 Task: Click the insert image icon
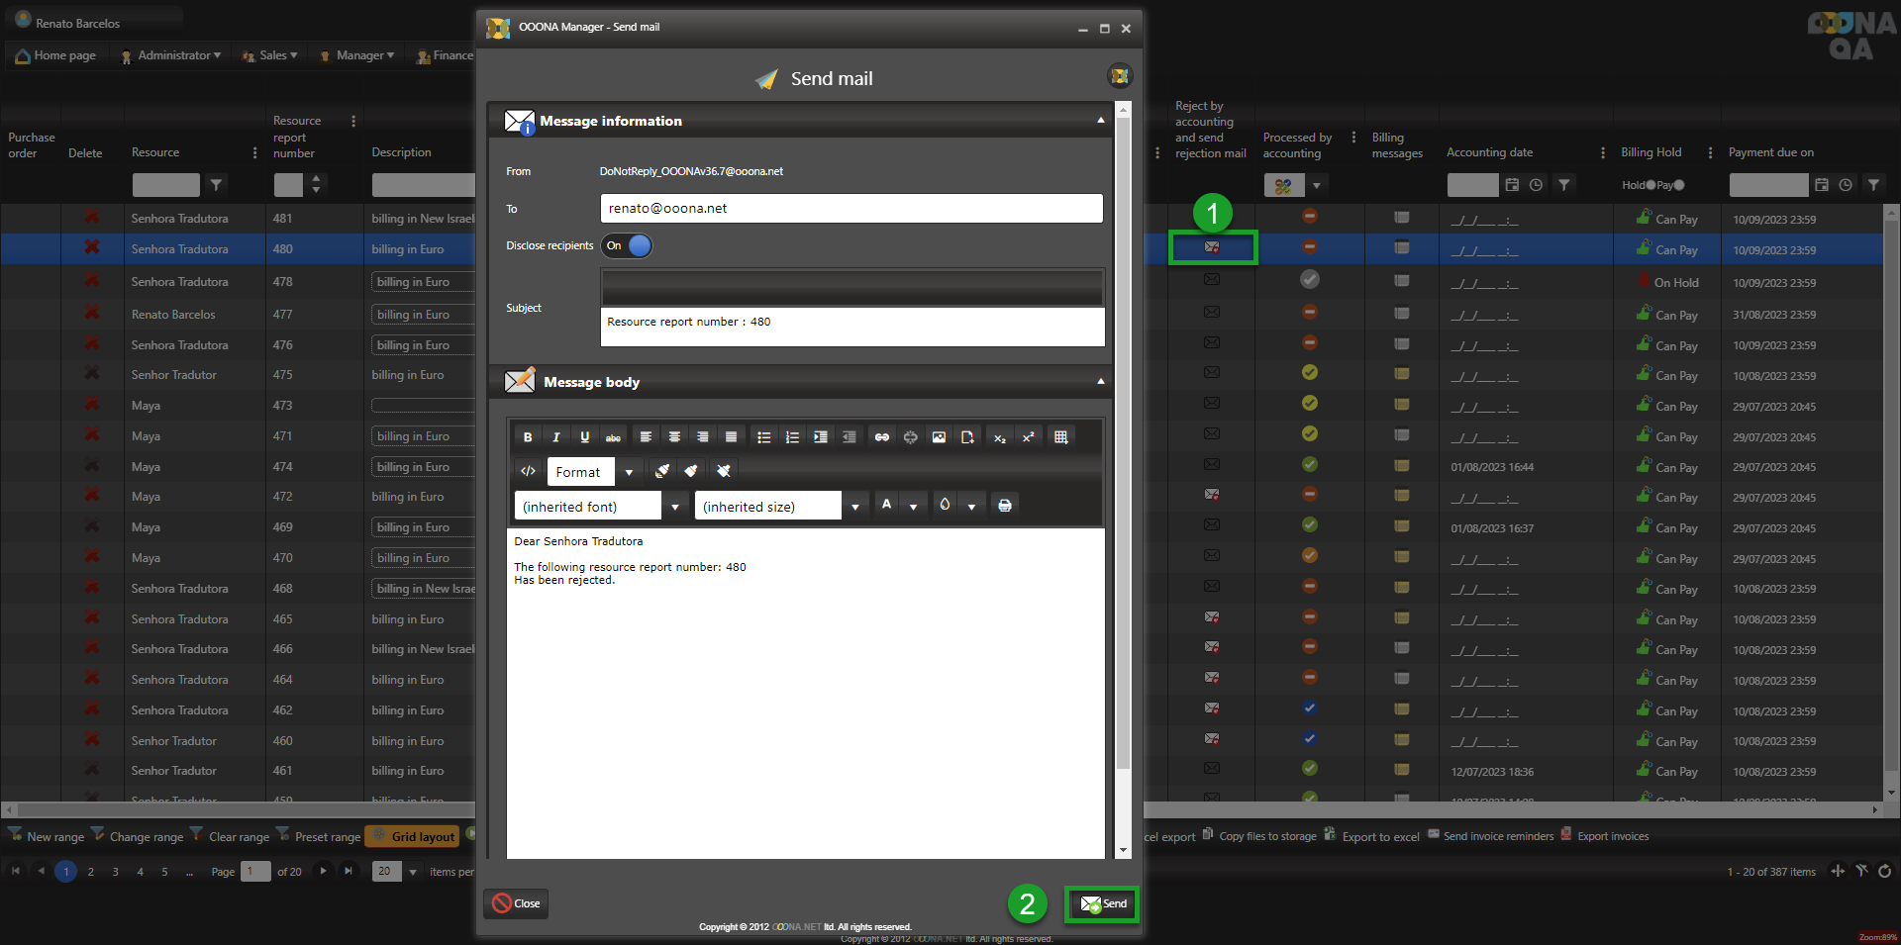click(939, 437)
